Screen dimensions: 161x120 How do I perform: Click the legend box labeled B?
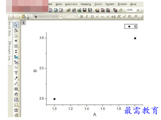[131, 26]
